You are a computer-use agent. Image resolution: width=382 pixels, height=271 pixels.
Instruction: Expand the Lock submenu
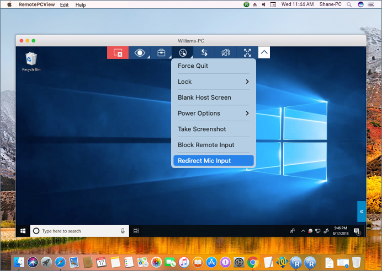coord(213,82)
